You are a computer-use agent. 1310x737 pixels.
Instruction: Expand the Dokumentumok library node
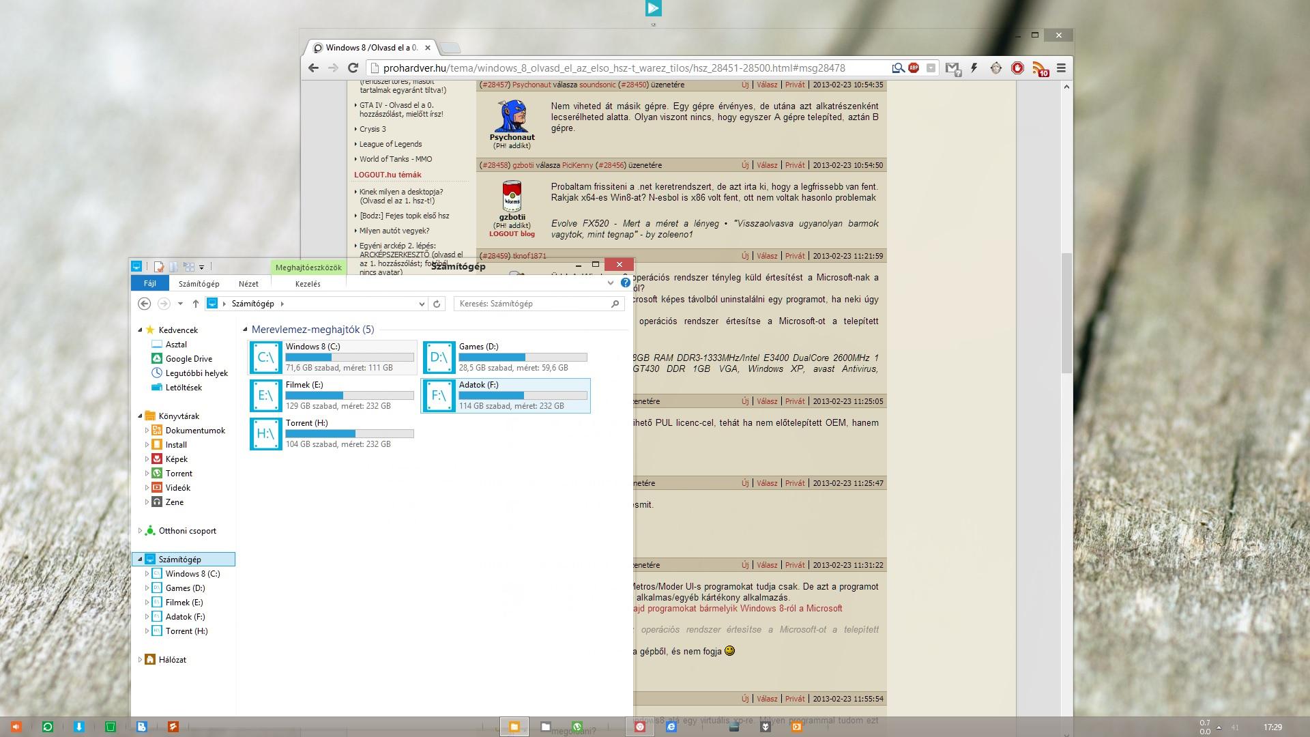point(147,431)
